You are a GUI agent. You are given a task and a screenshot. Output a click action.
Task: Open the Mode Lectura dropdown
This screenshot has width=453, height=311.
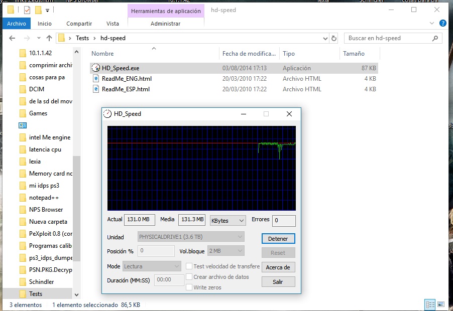[152, 266]
